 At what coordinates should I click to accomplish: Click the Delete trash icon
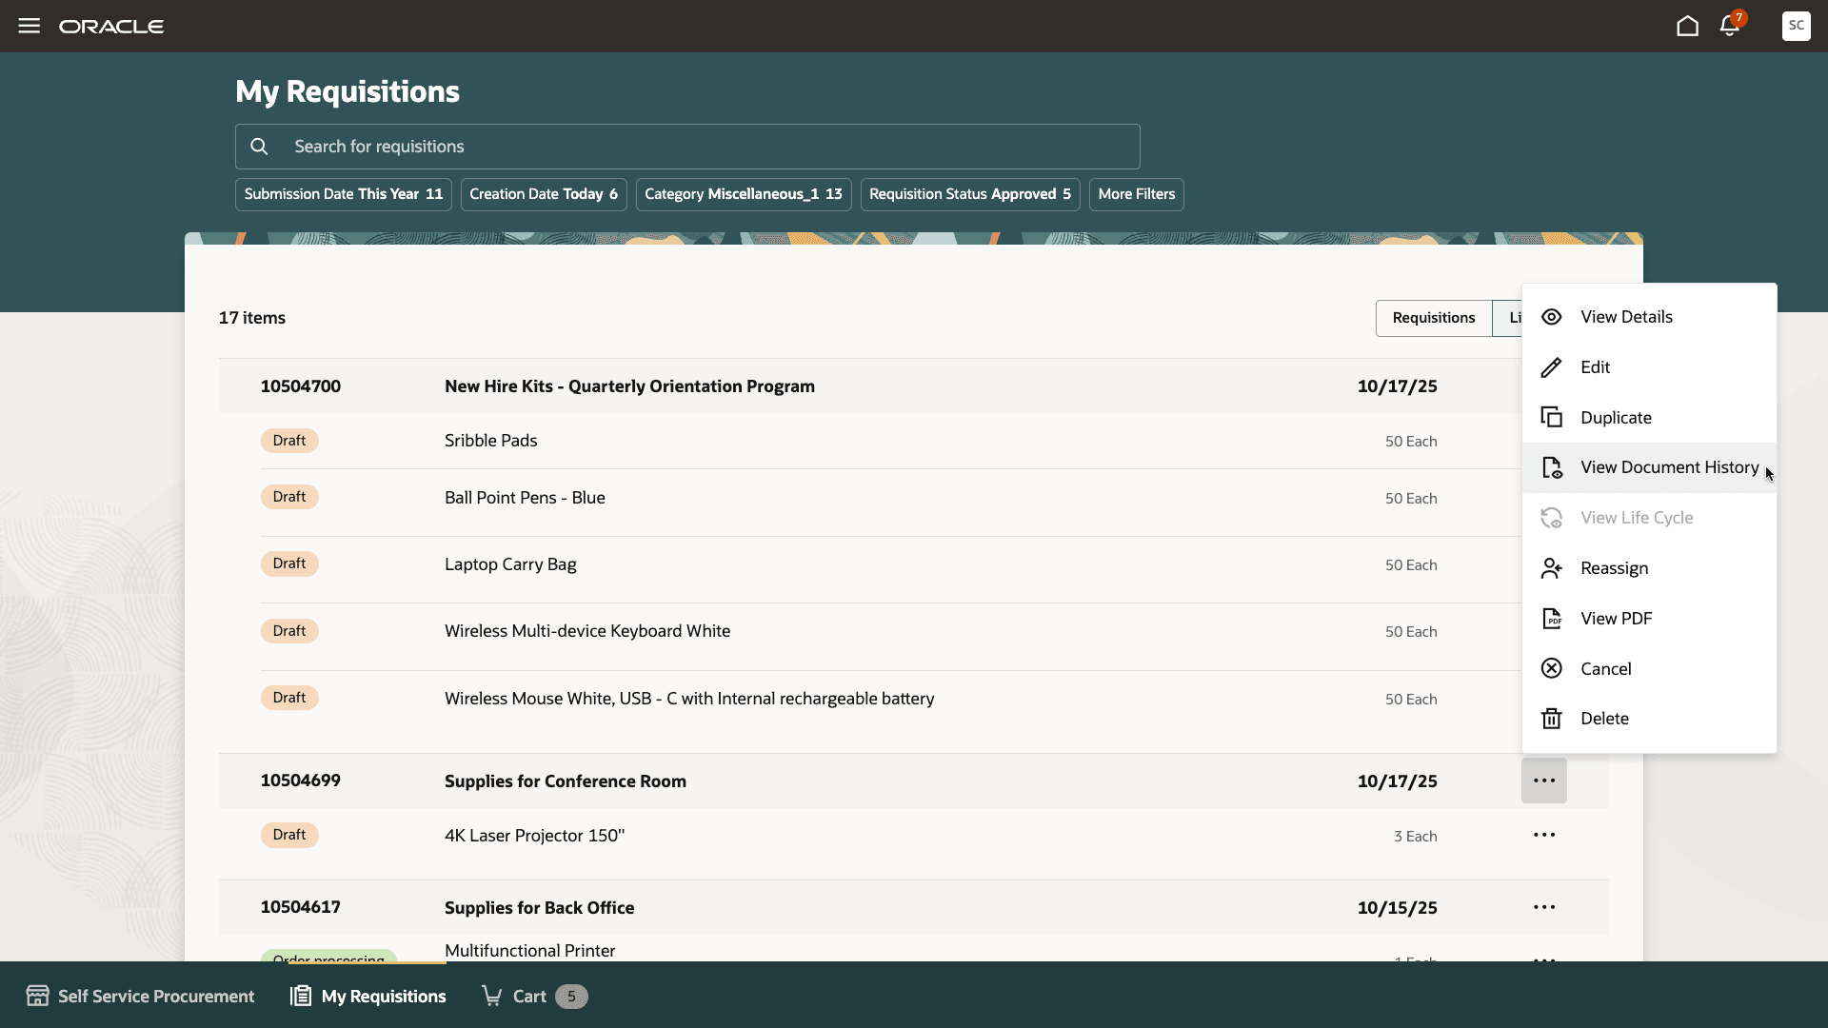click(1551, 718)
